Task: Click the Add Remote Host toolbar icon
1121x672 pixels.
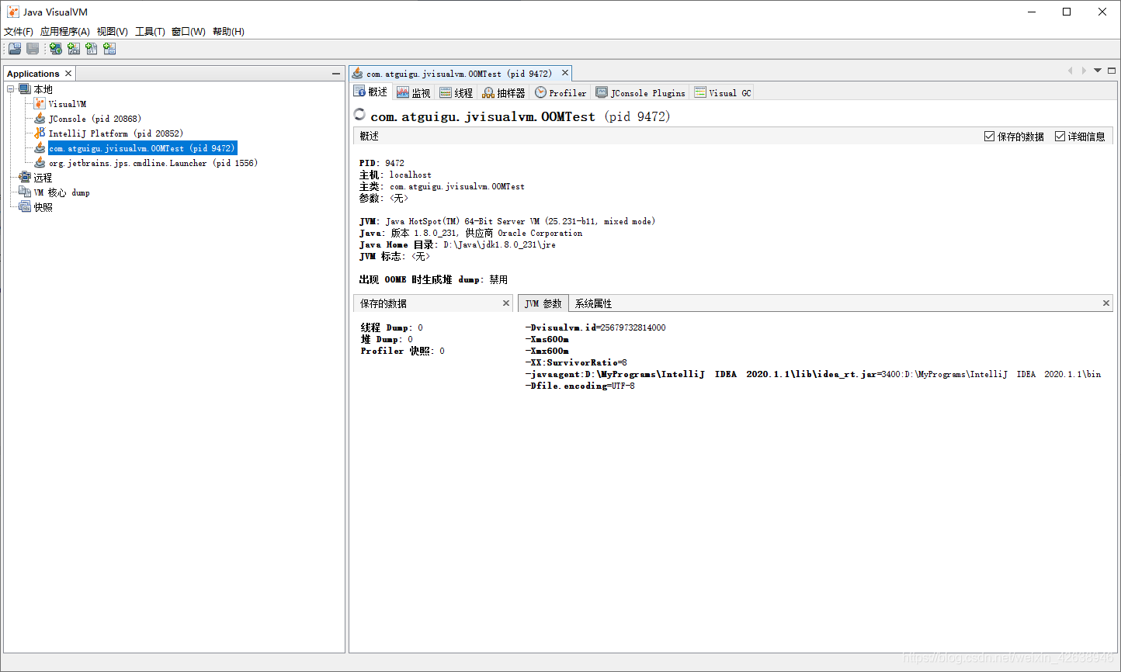Action: [56, 48]
